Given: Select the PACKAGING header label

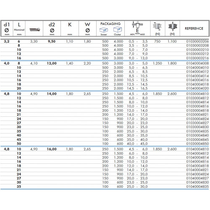Looking at the screenshot, I should point(110,24).
